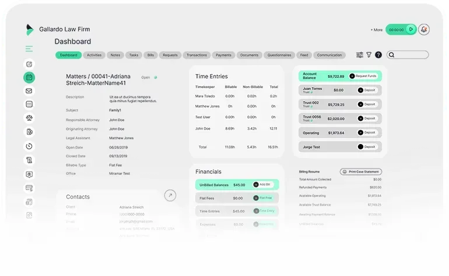Open the Tasks tab
Screen dimensions: 449x276
click(x=134, y=55)
